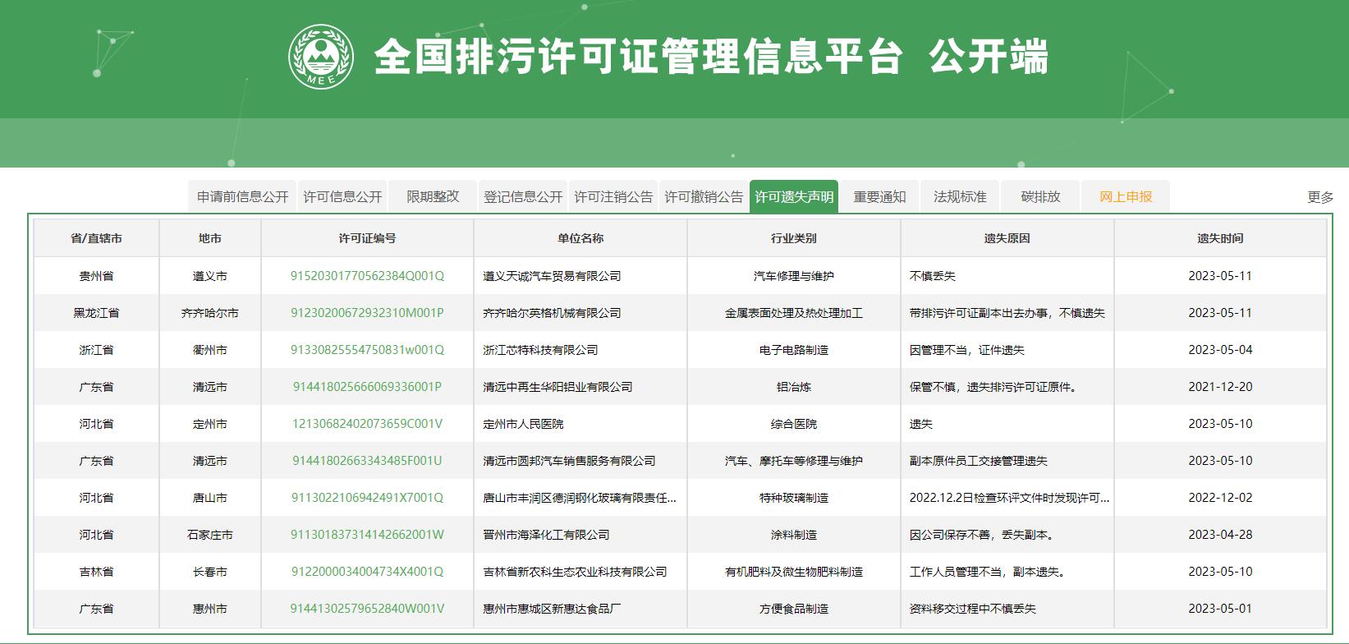Select 浙江芯特科技有限公司 cell
The height and width of the screenshot is (644, 1349).
580,350
